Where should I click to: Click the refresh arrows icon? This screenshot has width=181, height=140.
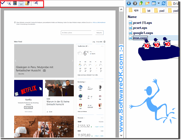click(x=164, y=3)
